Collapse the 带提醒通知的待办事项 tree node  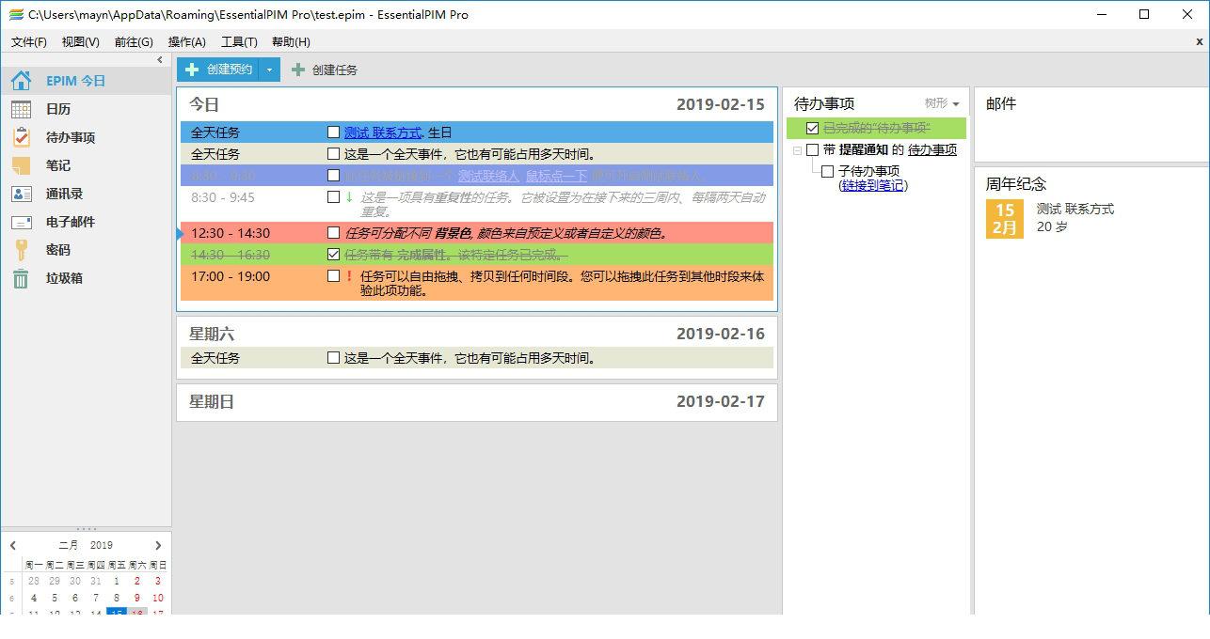pyautogui.click(x=797, y=150)
